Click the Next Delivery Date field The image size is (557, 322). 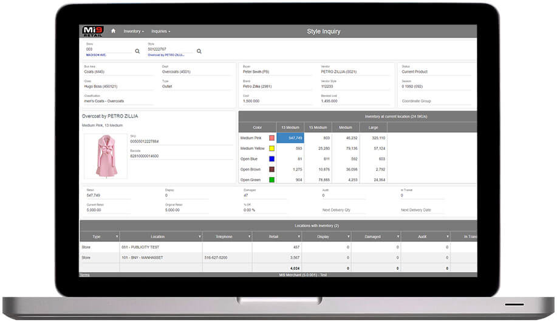422,210
